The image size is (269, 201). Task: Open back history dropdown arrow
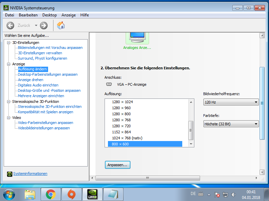click(x=36, y=25)
